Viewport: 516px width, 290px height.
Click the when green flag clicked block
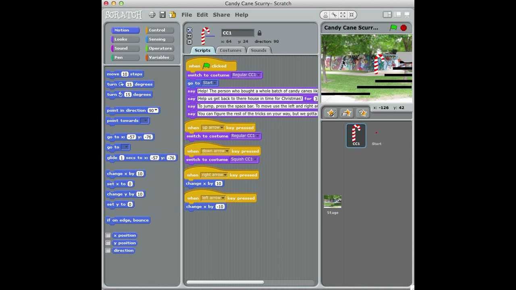[211, 66]
